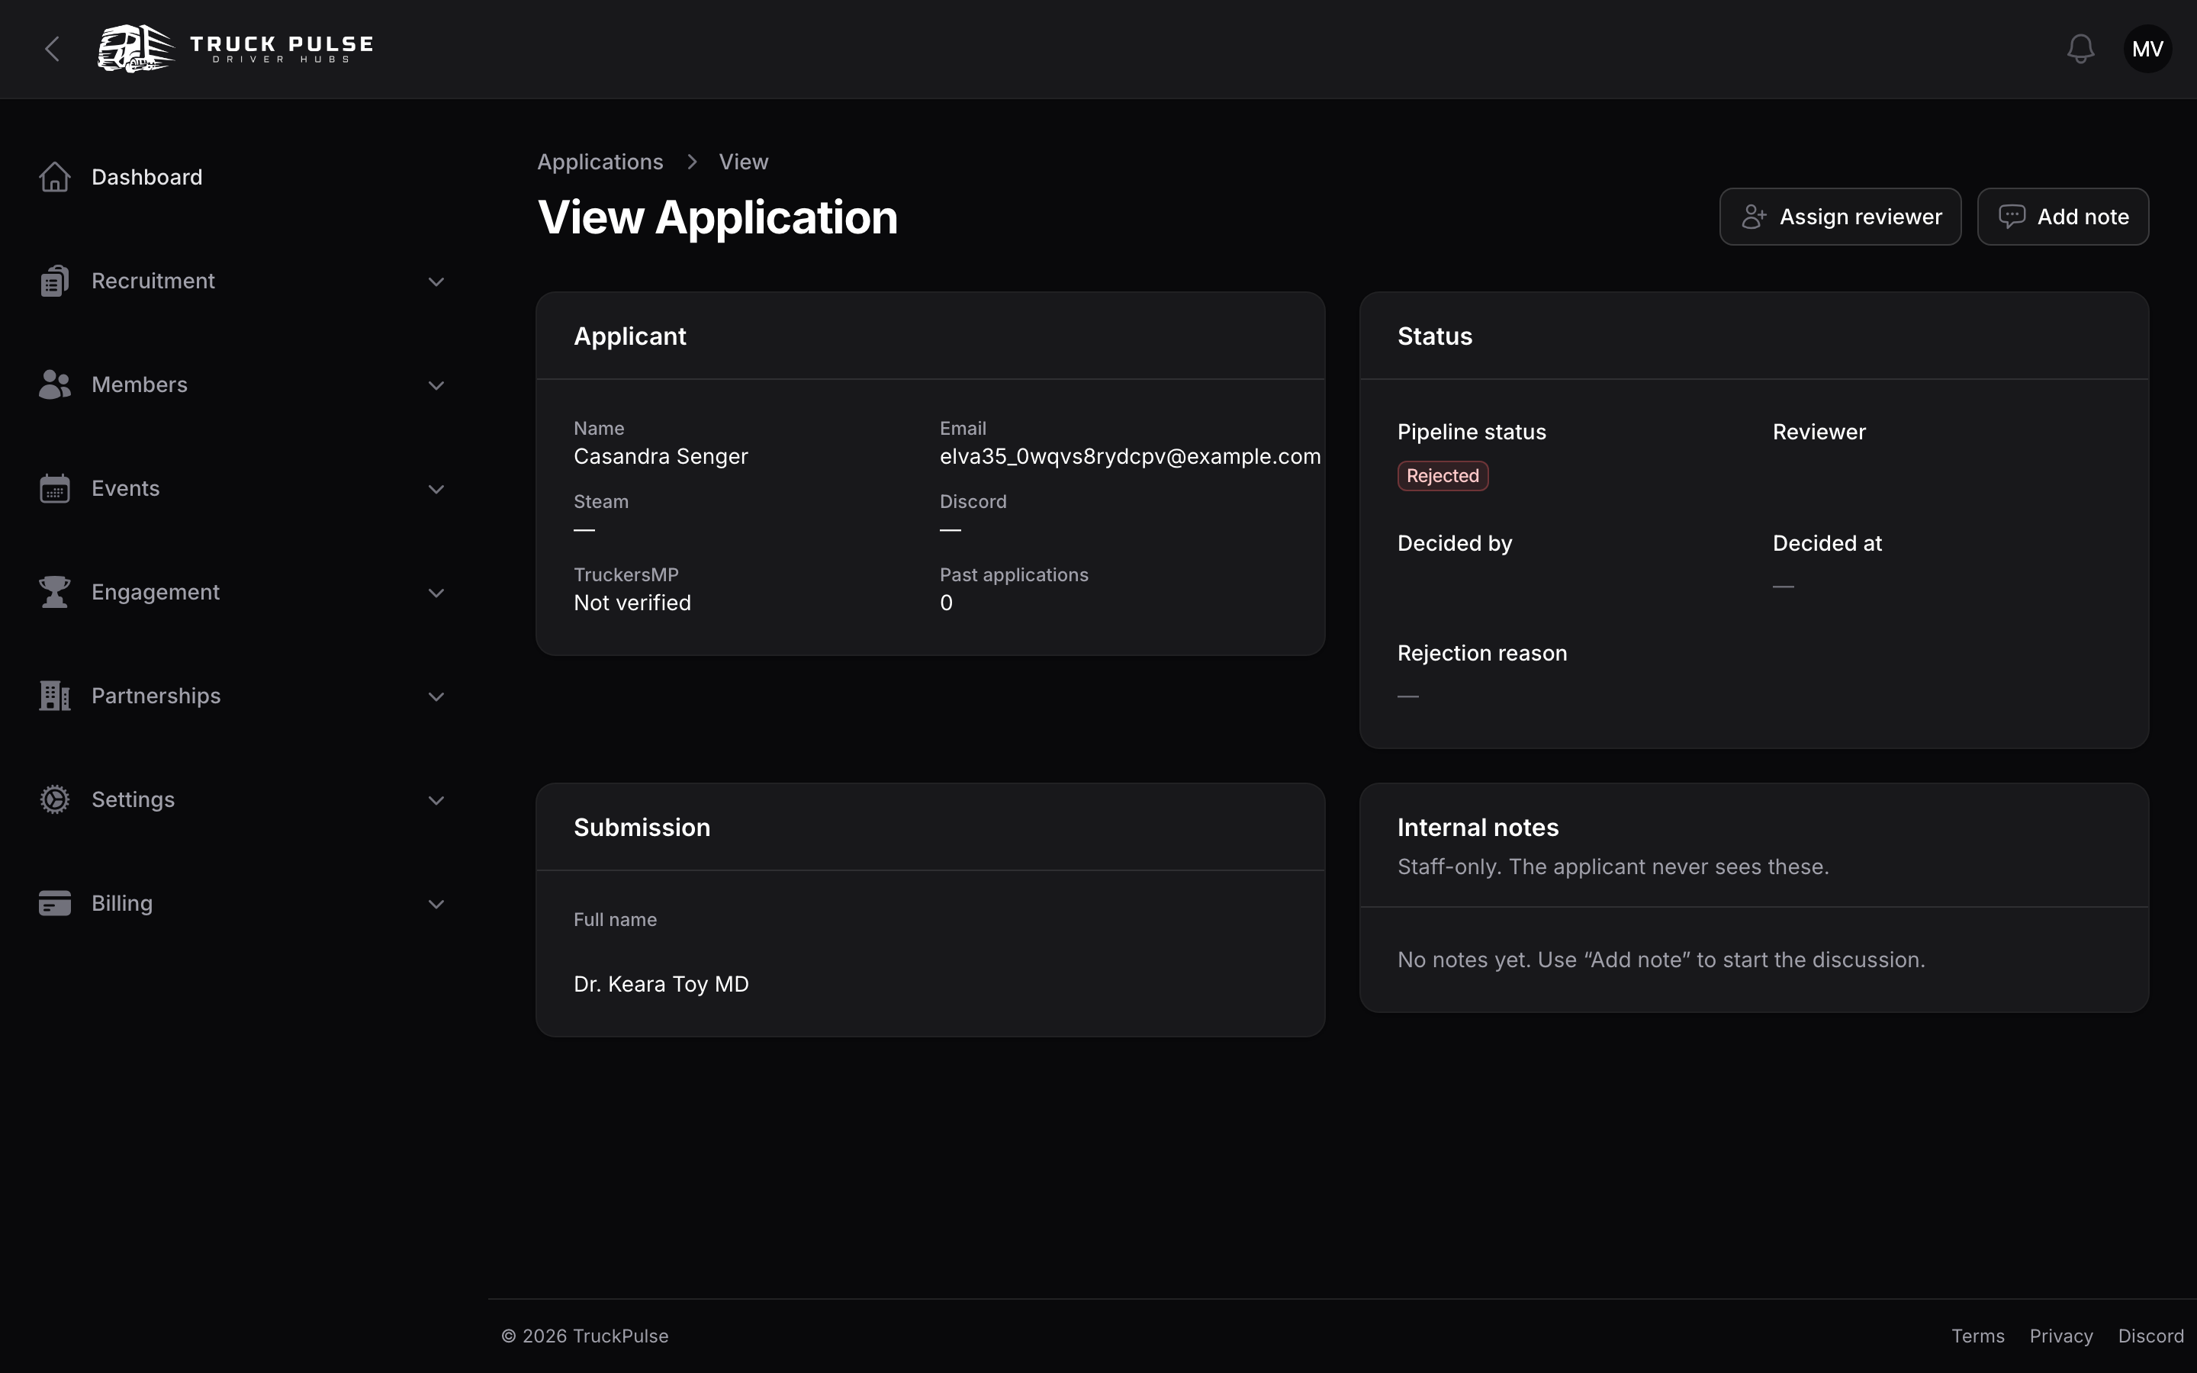Click the Members people icon
This screenshot has height=1373, width=2197.
pos(54,384)
